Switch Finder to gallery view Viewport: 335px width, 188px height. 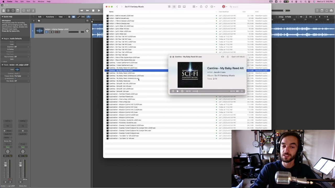point(184,7)
